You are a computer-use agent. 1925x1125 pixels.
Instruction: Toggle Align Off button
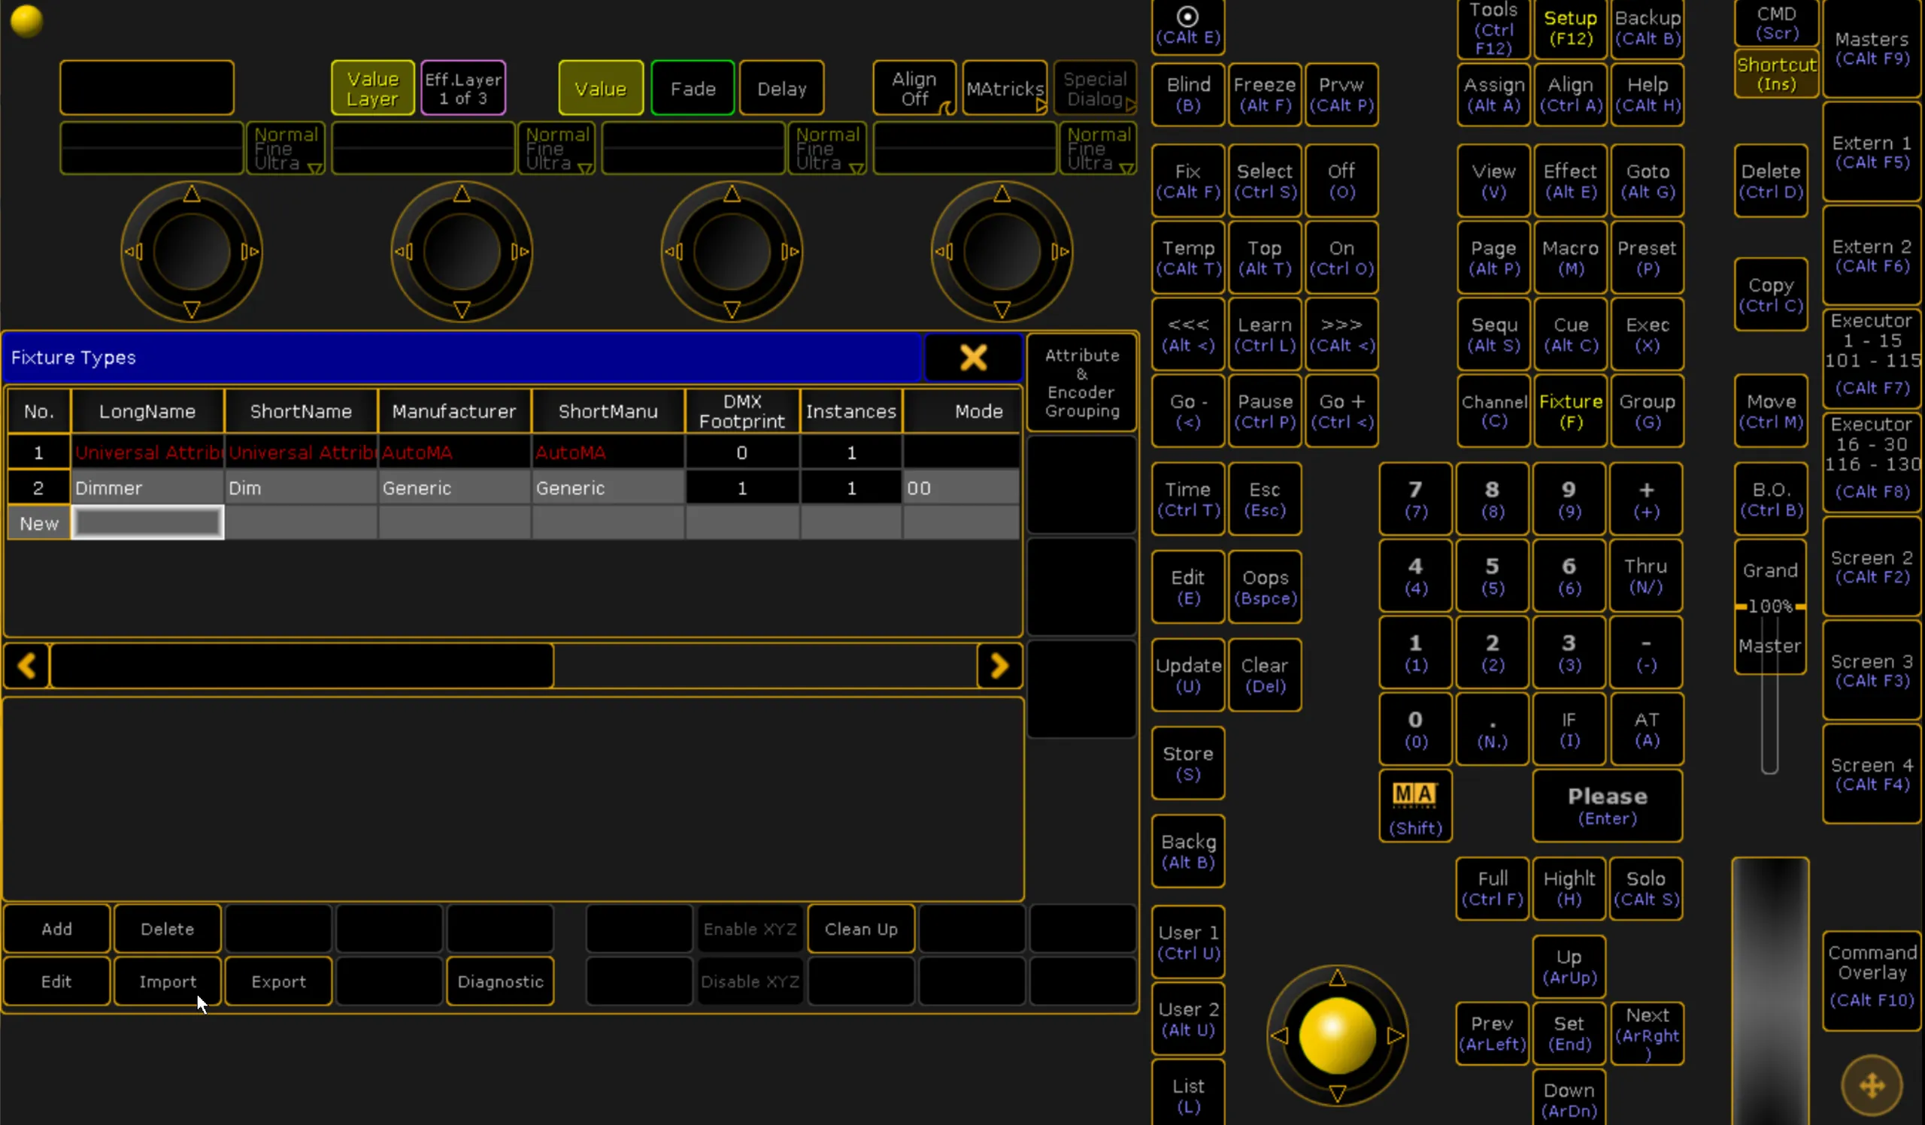pyautogui.click(x=914, y=88)
